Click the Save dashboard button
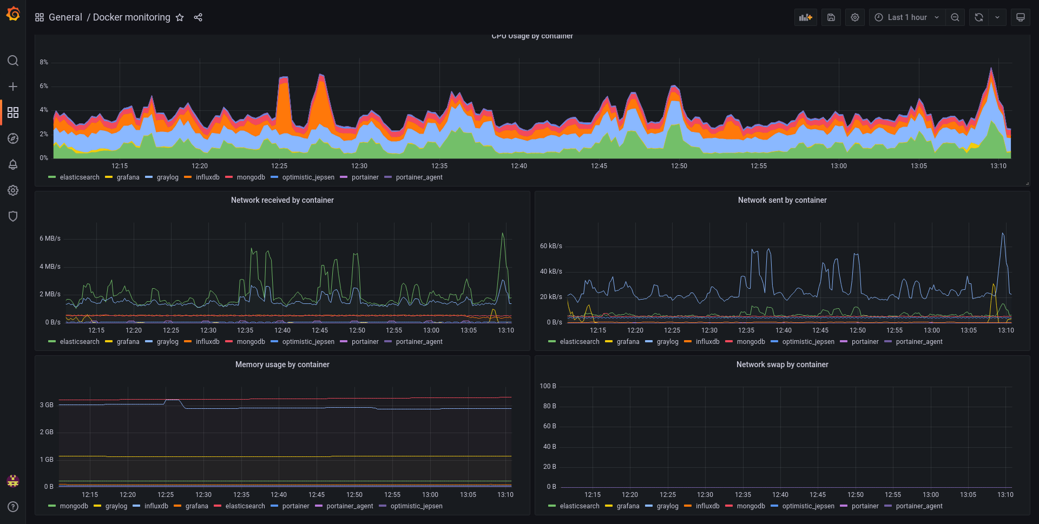This screenshot has width=1039, height=524. 831,17
